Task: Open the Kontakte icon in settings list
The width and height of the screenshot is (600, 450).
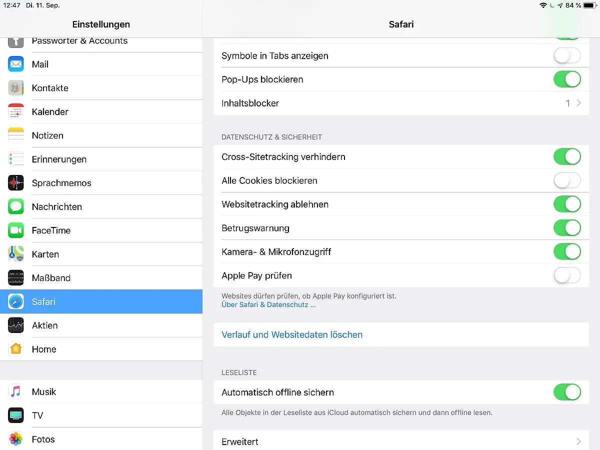Action: (16, 88)
